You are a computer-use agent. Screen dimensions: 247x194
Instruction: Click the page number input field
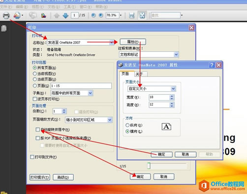pos(75,15)
